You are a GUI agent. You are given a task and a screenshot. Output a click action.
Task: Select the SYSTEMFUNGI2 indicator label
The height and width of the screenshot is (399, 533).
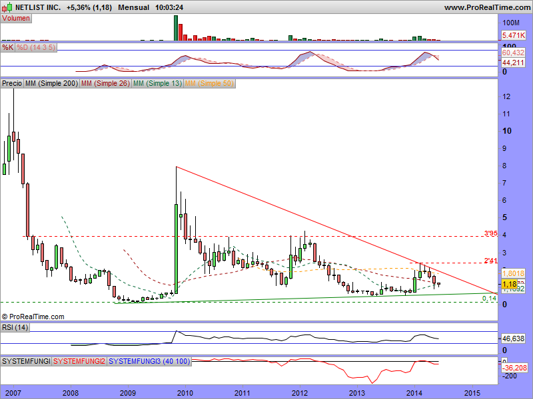tap(79, 361)
